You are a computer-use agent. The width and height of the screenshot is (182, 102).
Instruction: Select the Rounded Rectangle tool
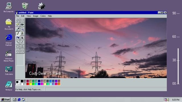click(x=22, y=51)
